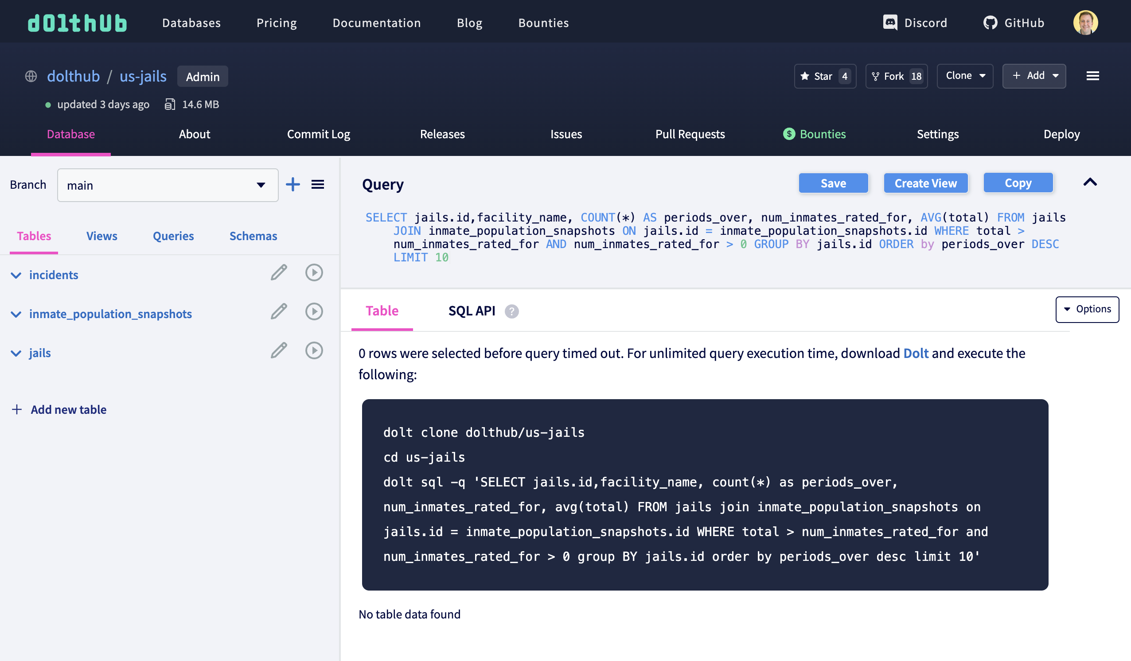Viewport: 1131px width, 661px height.
Task: Open the SQL API help question mark
Action: pos(511,311)
